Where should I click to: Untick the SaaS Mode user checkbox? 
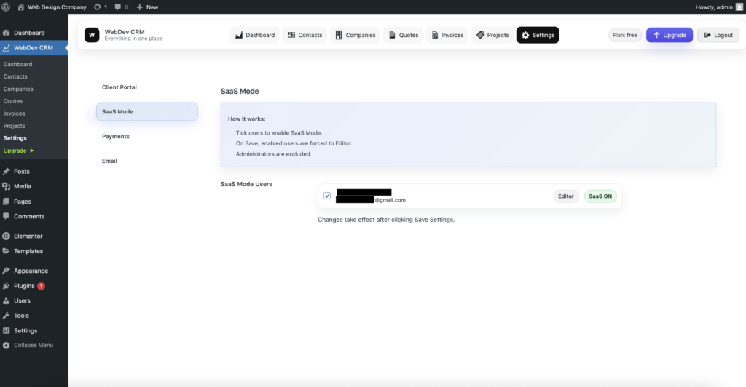pos(327,196)
